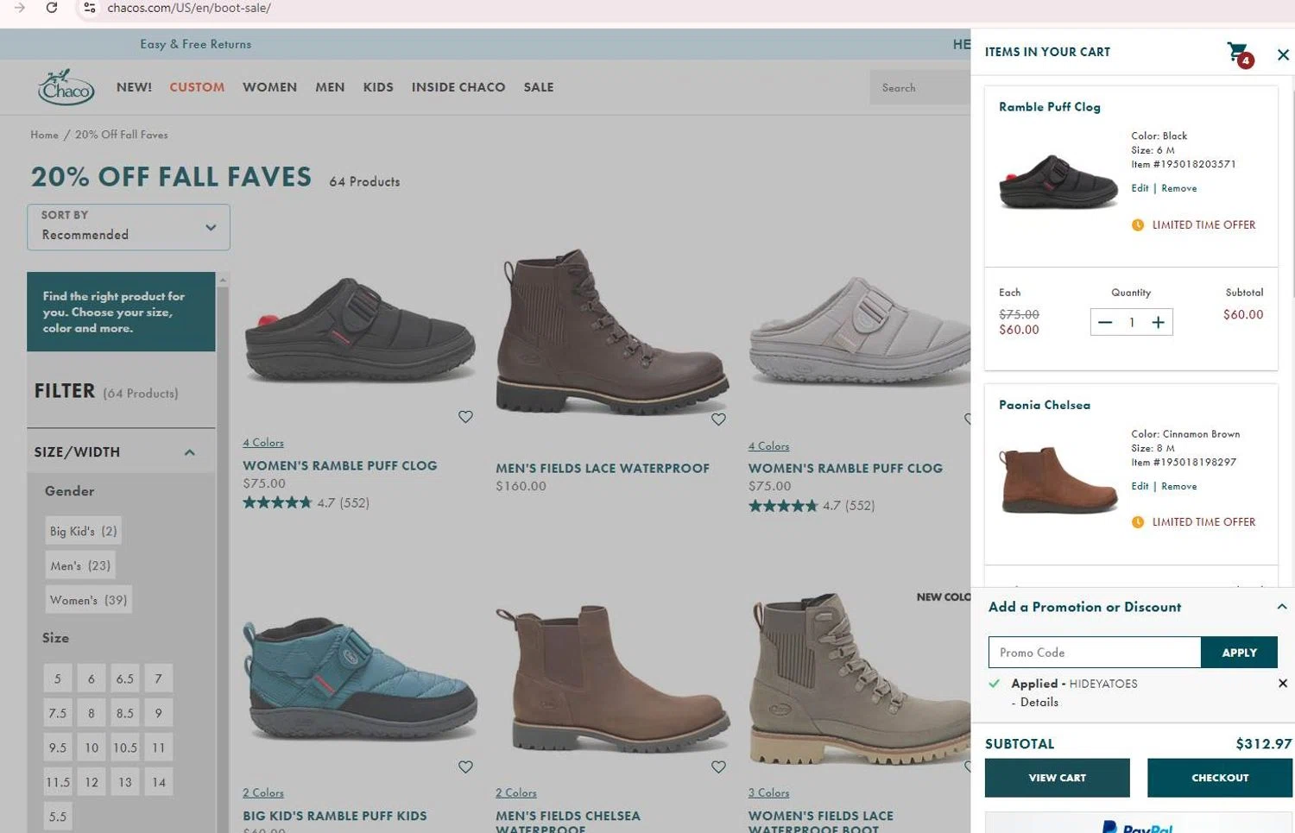The image size is (1295, 833).
Task: Remove applied HIDEYATOES promo code
Action: click(1283, 683)
